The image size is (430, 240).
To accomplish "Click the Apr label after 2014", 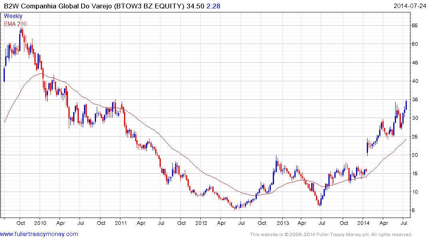I will click(x=384, y=223).
